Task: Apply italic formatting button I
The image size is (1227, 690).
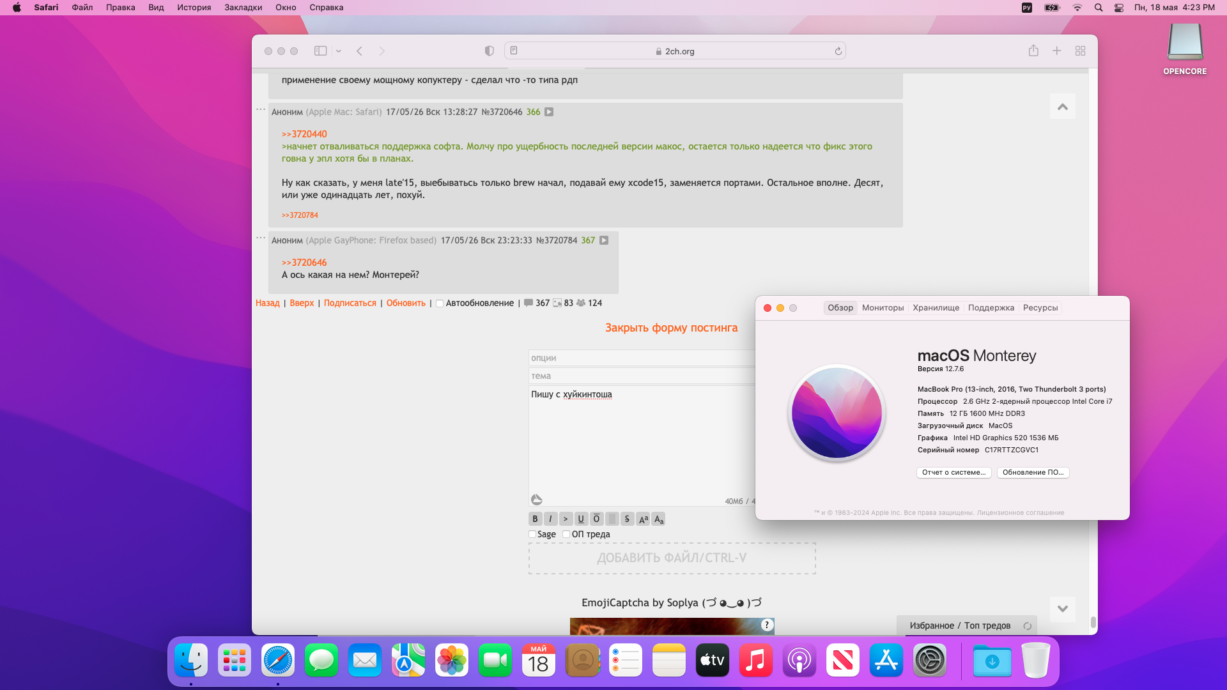Action: coord(550,519)
